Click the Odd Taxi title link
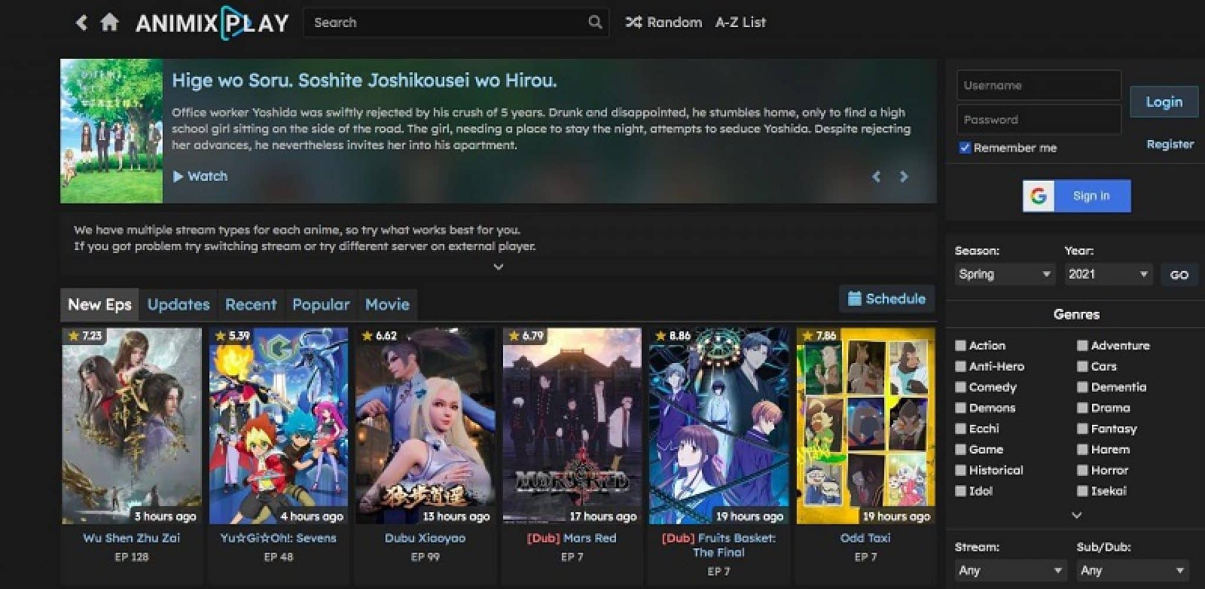Screen dimensions: 1205x589 [866, 538]
